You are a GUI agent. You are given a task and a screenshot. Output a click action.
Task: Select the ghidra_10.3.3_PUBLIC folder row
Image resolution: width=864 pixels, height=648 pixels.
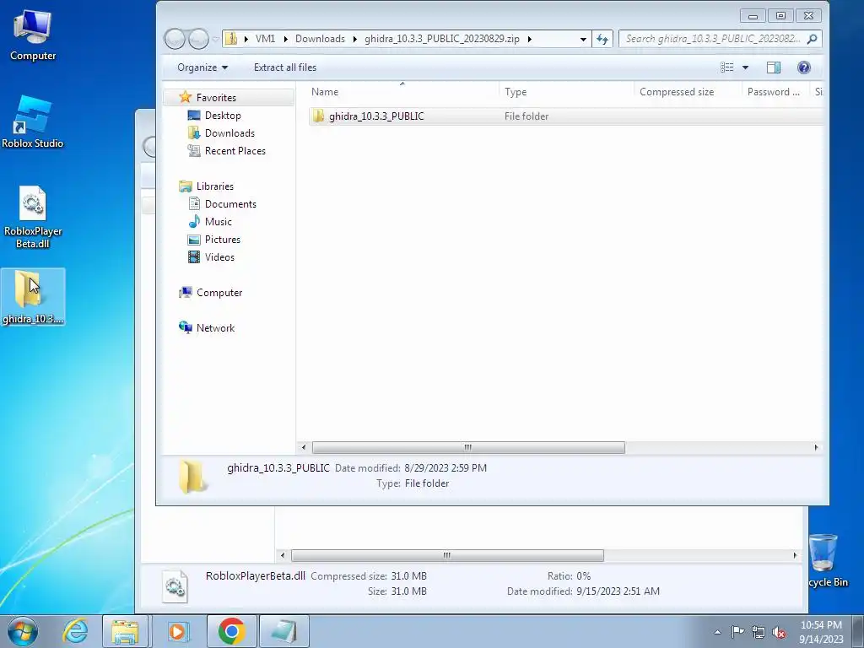(565, 116)
